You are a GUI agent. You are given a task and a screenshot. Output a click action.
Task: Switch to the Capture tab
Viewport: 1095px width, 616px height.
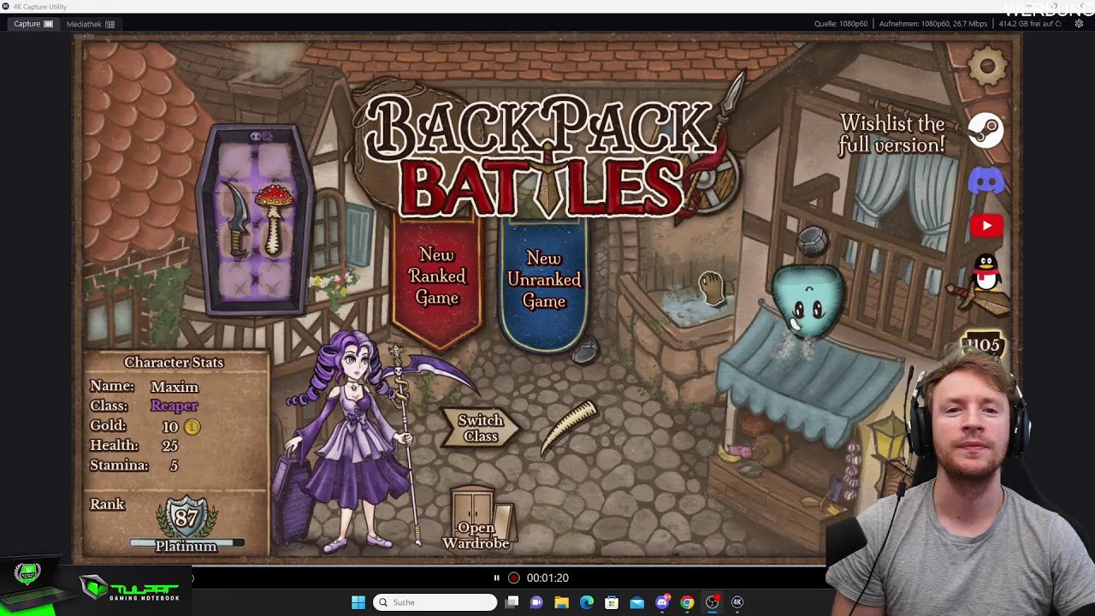(x=33, y=24)
